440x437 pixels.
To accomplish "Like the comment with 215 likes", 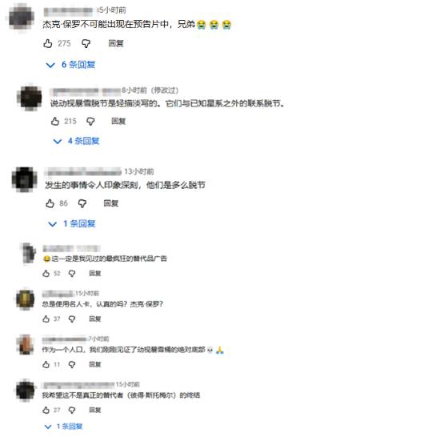I will 55,121.
